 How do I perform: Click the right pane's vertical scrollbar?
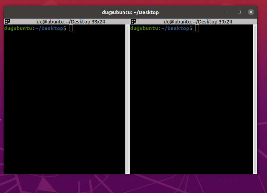tap(255, 99)
